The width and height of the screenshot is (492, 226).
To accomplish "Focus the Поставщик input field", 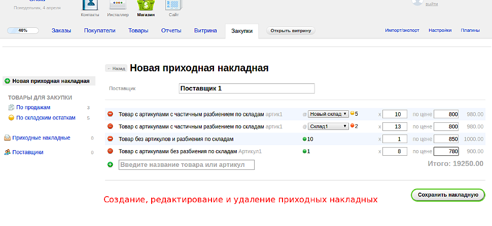I will tap(247, 88).
